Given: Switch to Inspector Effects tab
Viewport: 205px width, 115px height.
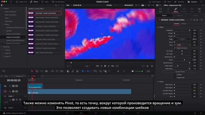Looking at the screenshot, I should pyautogui.click(x=176, y=10).
